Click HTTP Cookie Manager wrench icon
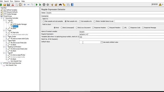Viewport: 164px width, 92px height. click(x=2, y=14)
